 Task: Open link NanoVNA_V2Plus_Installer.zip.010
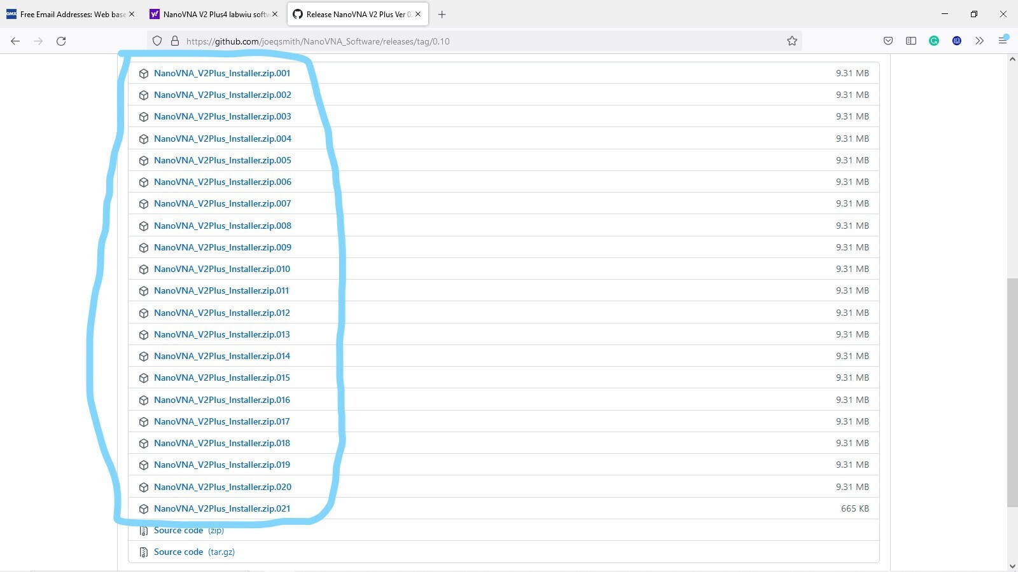point(222,269)
